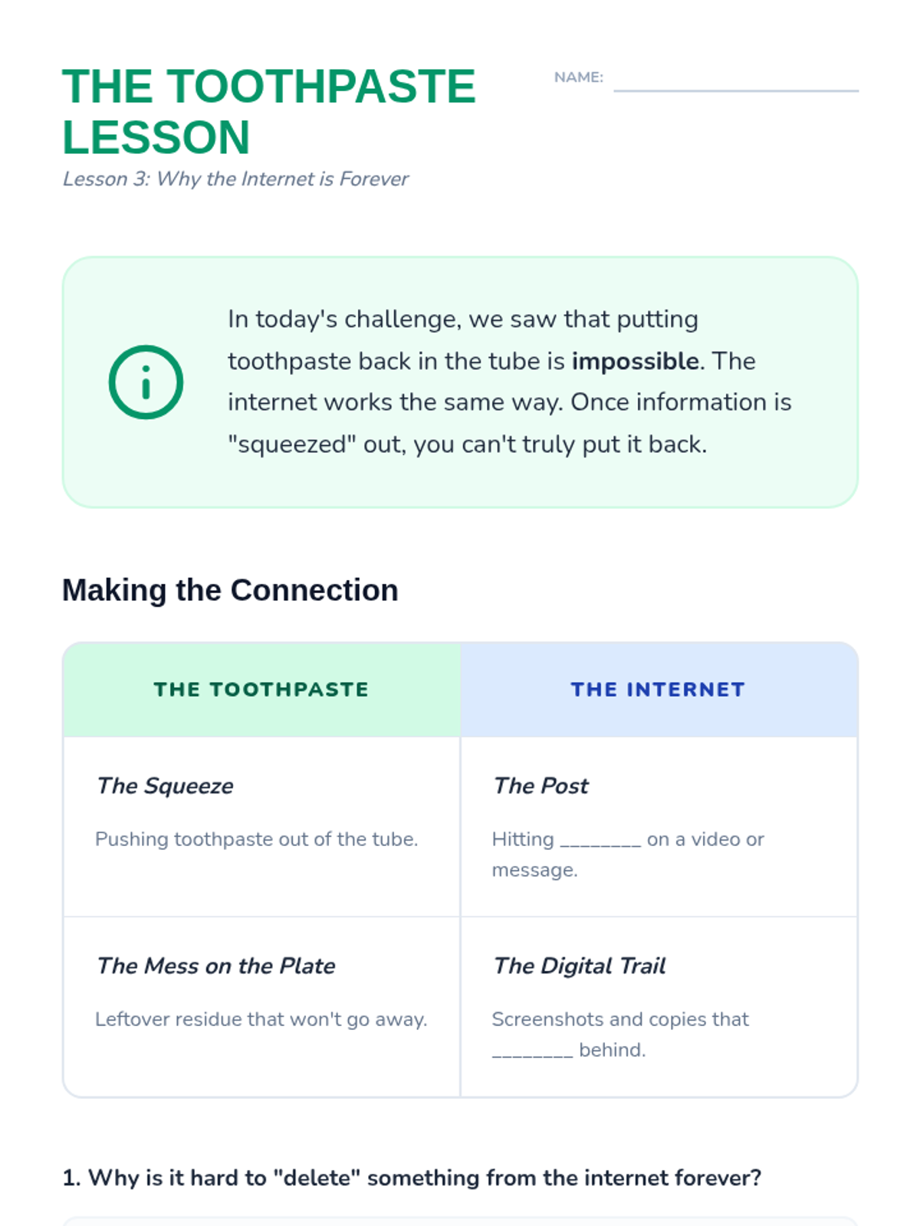Click "Pushing toothpaste out of the tube." text

coord(256,839)
